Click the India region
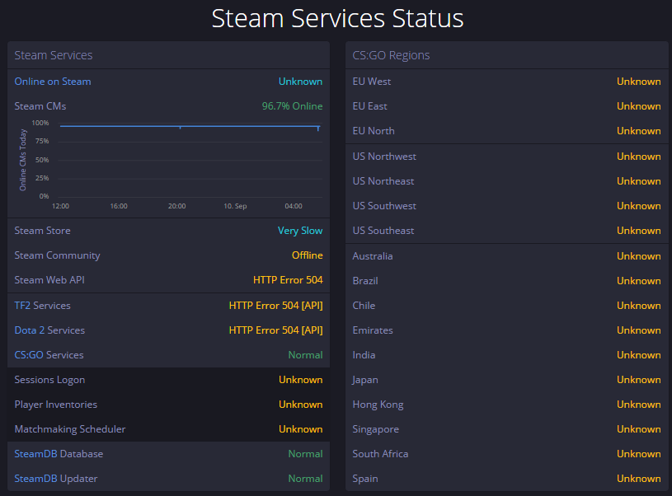 pos(364,355)
